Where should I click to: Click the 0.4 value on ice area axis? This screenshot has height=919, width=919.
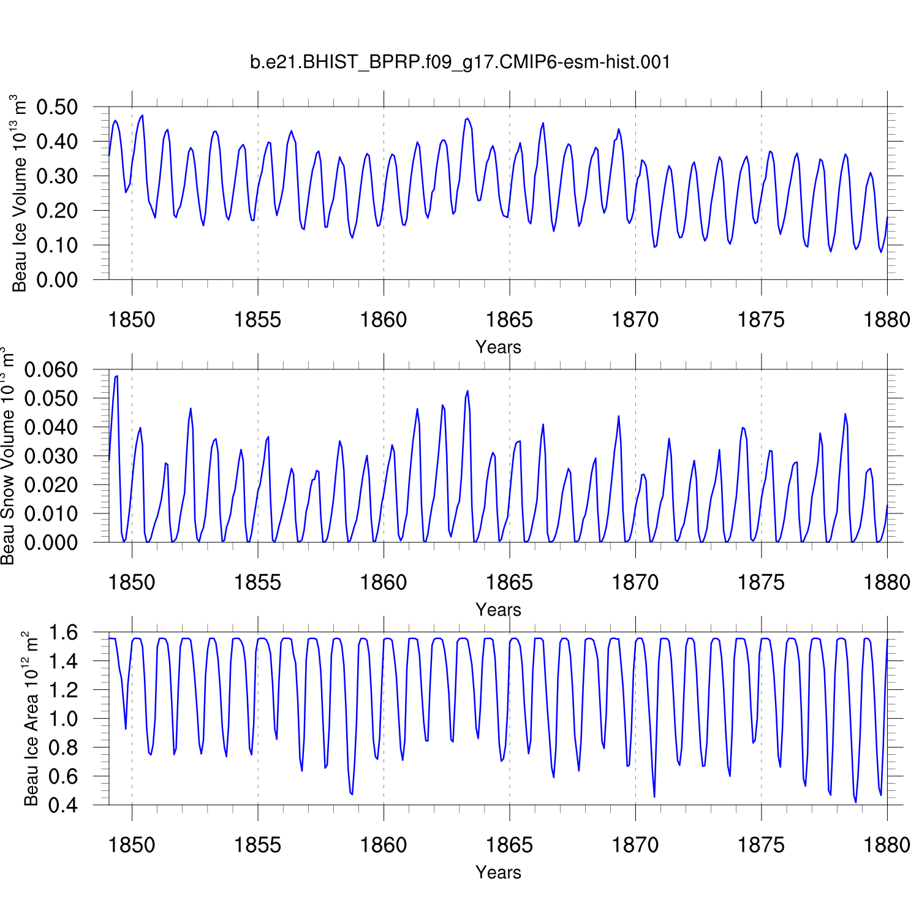62,805
